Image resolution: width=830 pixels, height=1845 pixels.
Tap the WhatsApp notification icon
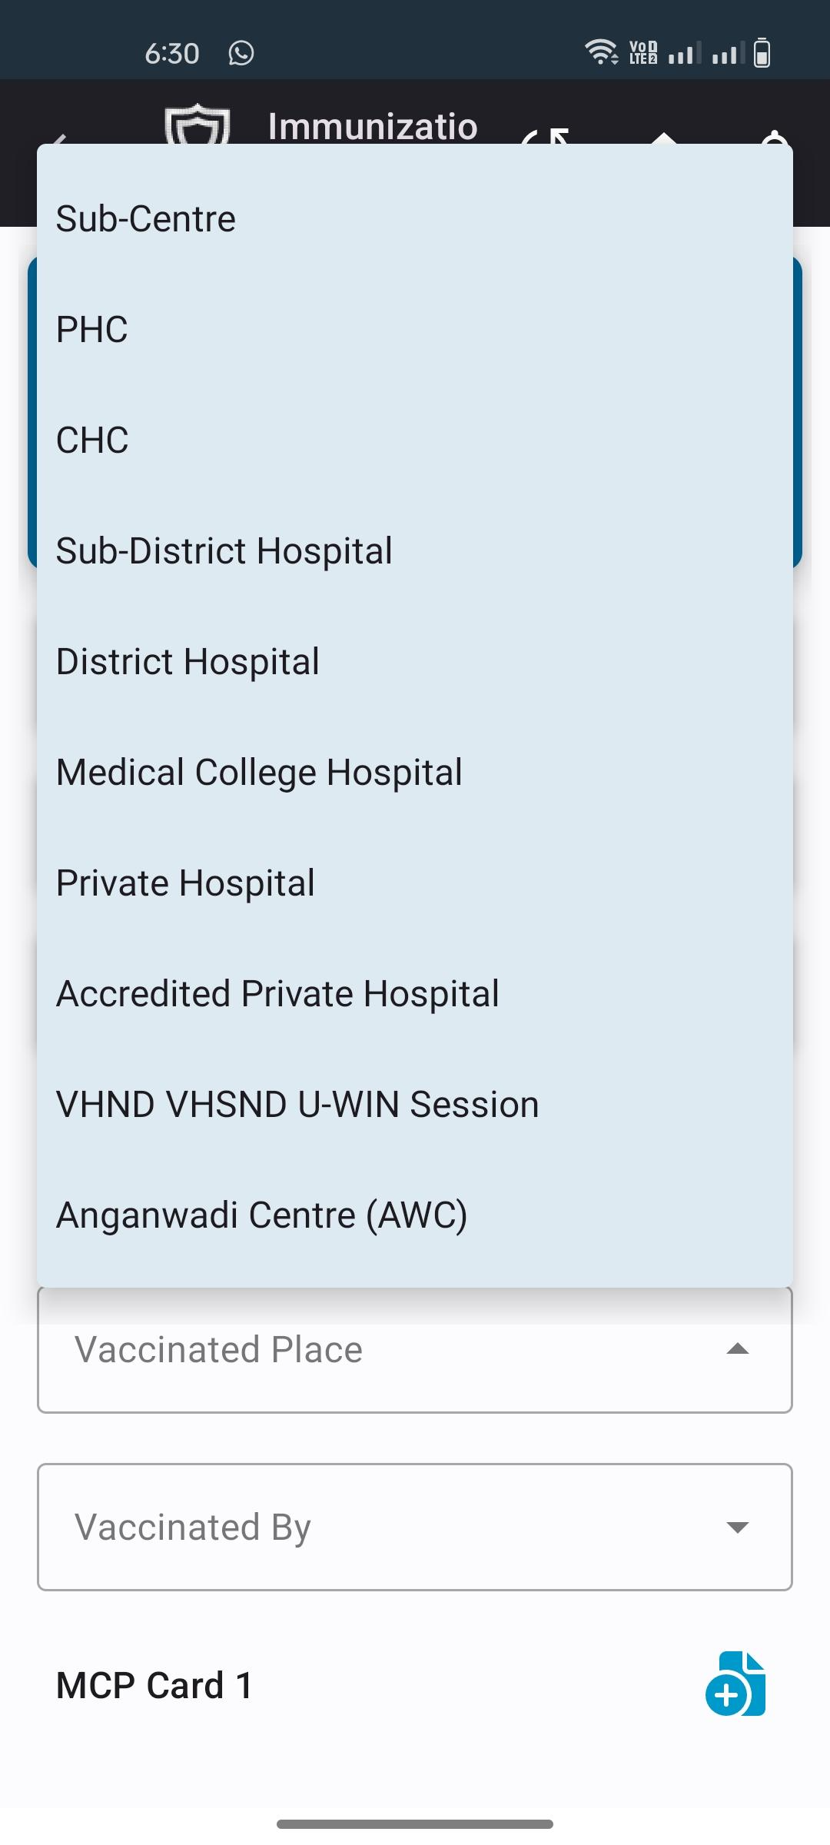pos(241,53)
